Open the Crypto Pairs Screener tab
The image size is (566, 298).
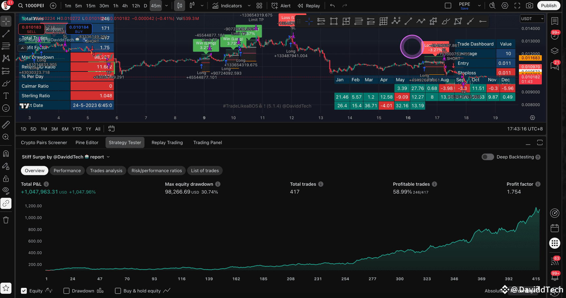44,143
